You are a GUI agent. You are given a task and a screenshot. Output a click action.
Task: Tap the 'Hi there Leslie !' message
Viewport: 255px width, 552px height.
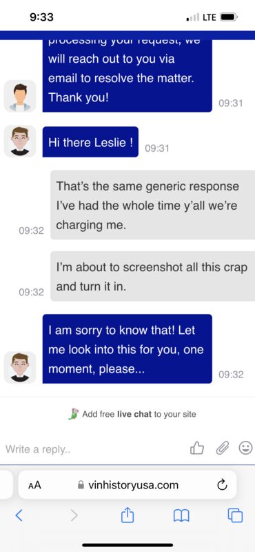[90, 142]
